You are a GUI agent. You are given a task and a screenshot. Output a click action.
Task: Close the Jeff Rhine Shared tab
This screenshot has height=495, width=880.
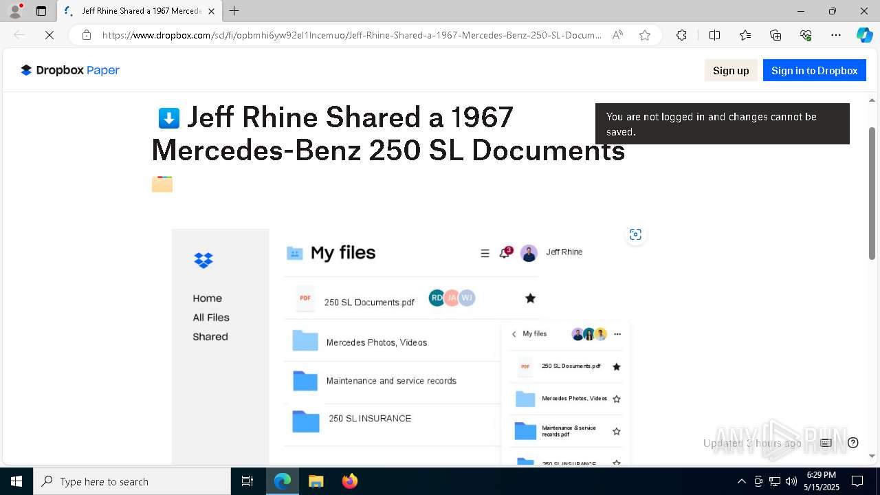(211, 11)
